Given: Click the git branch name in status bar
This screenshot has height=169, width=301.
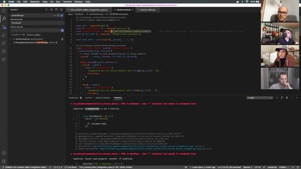Looking at the screenshot, I should pyautogui.click(x=24, y=167).
